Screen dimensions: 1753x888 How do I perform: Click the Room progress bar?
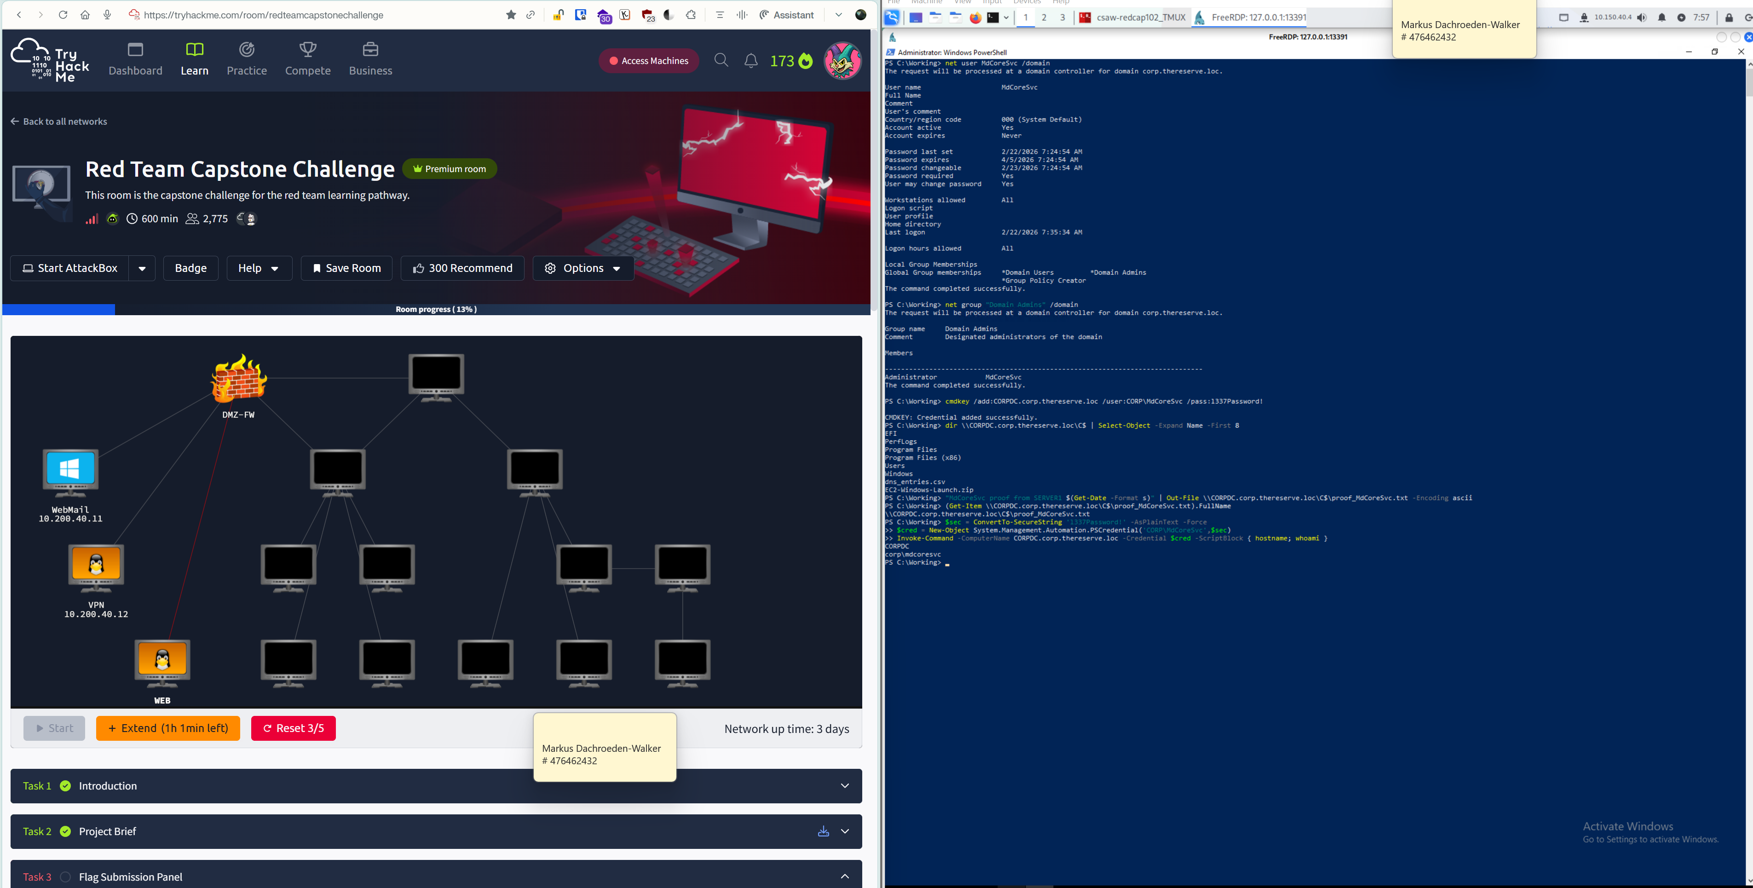pyautogui.click(x=436, y=310)
